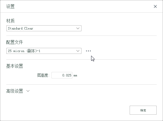Expand 高级设置 with its chevron

(28, 91)
